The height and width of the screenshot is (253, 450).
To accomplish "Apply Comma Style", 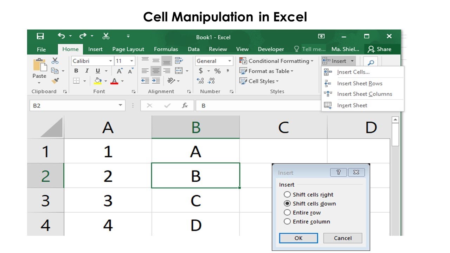I will coord(228,71).
